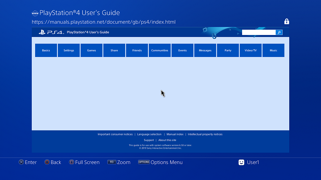Viewport: 321px width, 180px height.
Task: Go to the Party section
Action: click(x=228, y=50)
